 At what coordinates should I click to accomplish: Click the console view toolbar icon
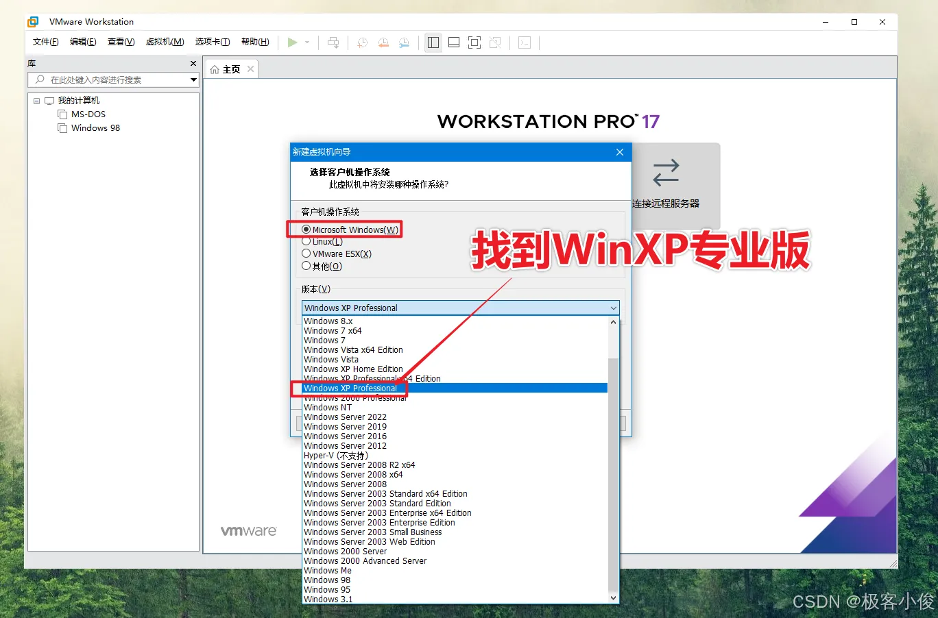click(525, 42)
